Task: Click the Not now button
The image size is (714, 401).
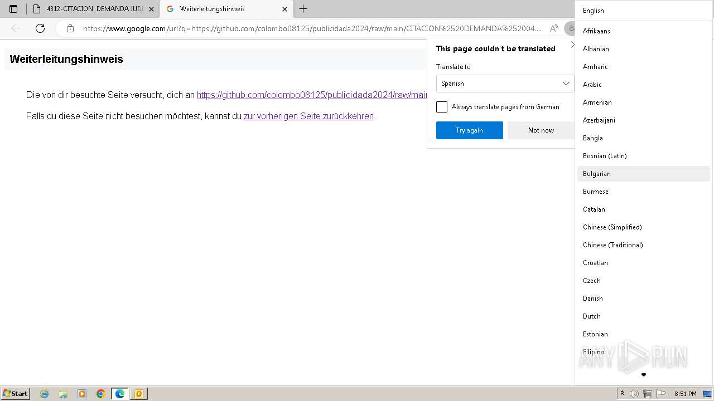Action: [541, 130]
